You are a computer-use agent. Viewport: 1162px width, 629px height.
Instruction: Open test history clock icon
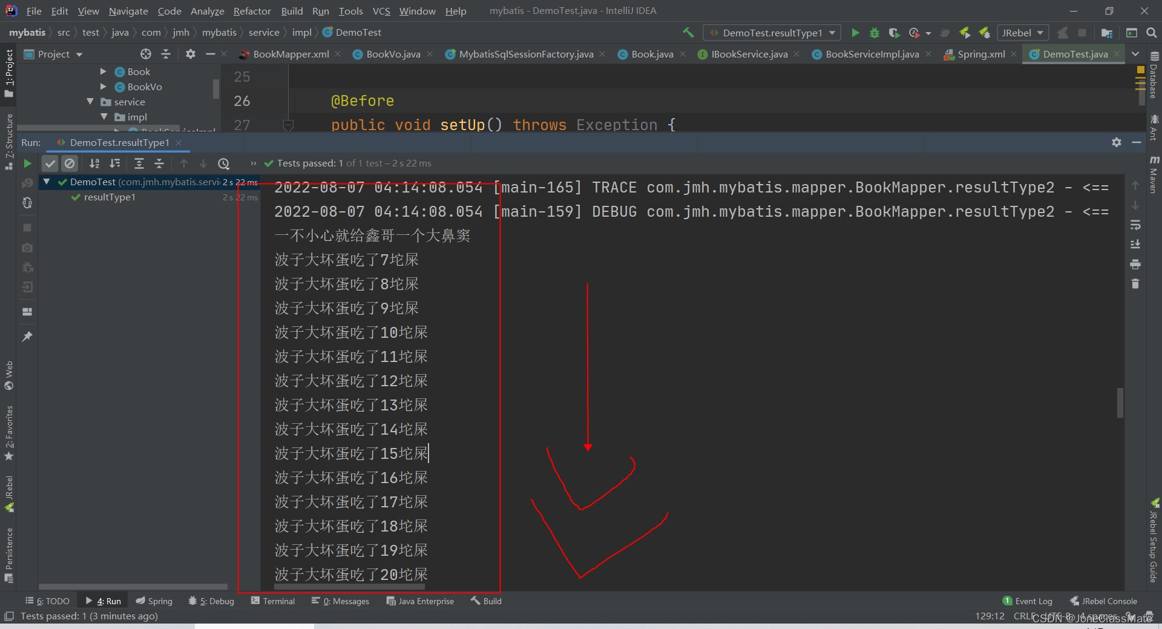pyautogui.click(x=223, y=163)
